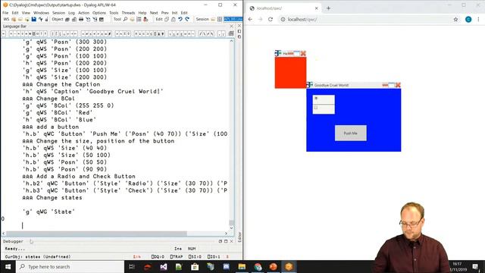Open the File menu in Dyalog
The height and width of the screenshot is (273, 485).
point(5,13)
